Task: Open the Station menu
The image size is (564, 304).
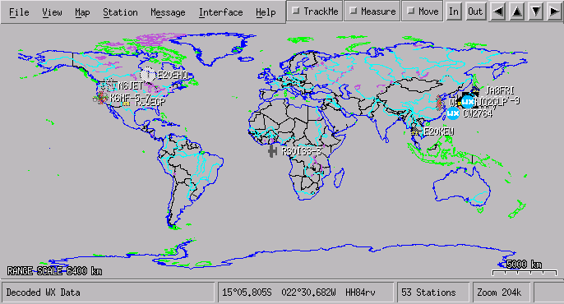Action: tap(120, 12)
